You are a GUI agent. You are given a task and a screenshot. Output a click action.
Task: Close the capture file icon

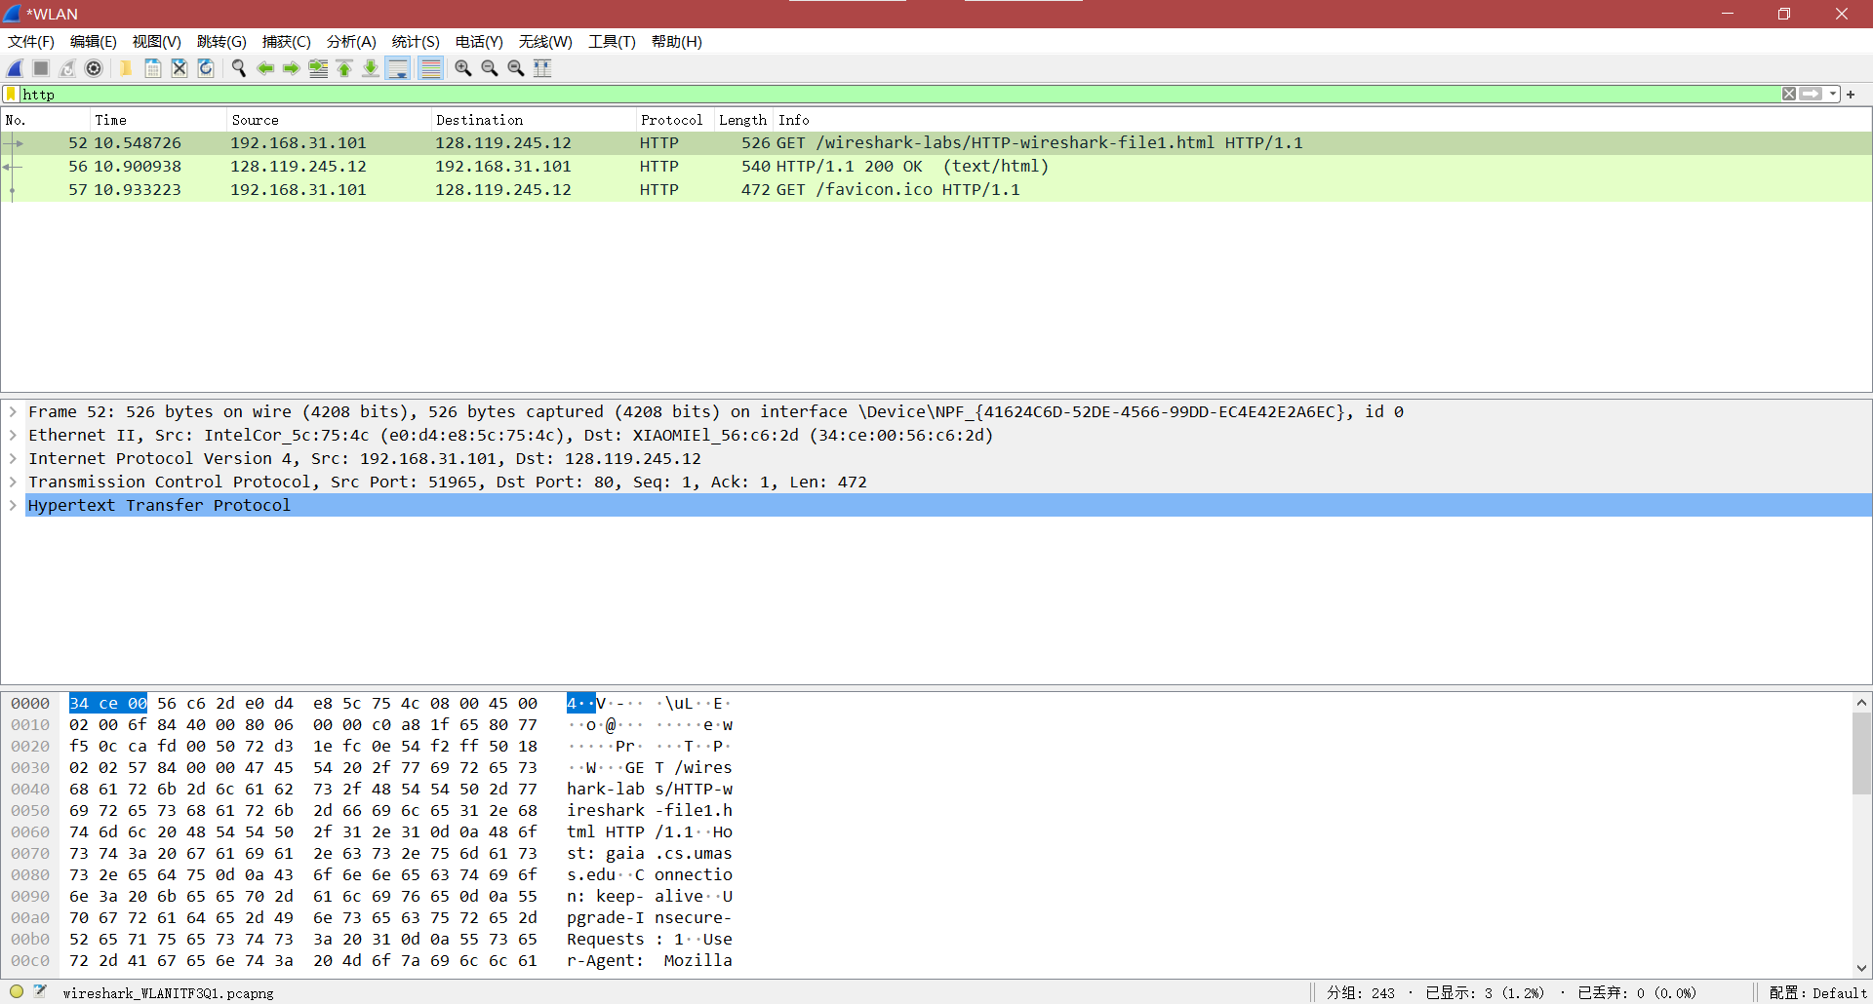[179, 68]
